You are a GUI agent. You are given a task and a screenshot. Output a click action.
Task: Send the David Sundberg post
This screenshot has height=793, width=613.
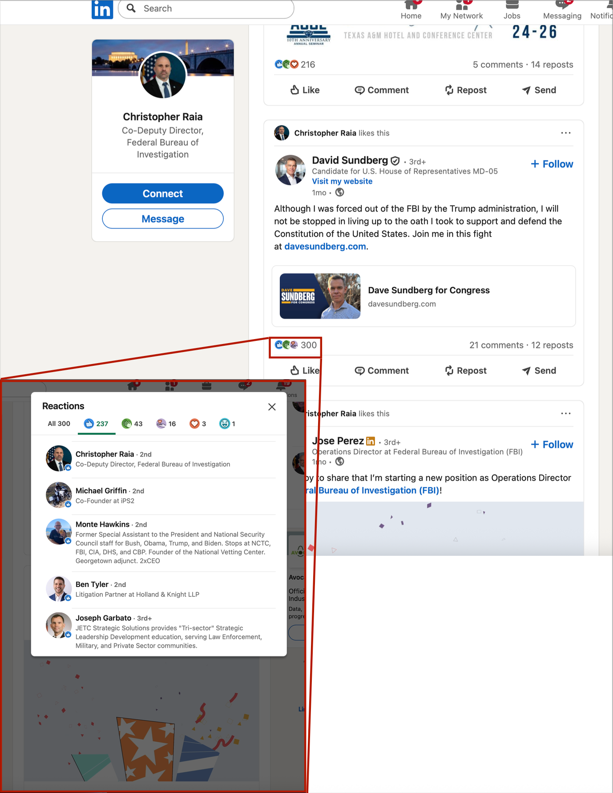coord(539,371)
